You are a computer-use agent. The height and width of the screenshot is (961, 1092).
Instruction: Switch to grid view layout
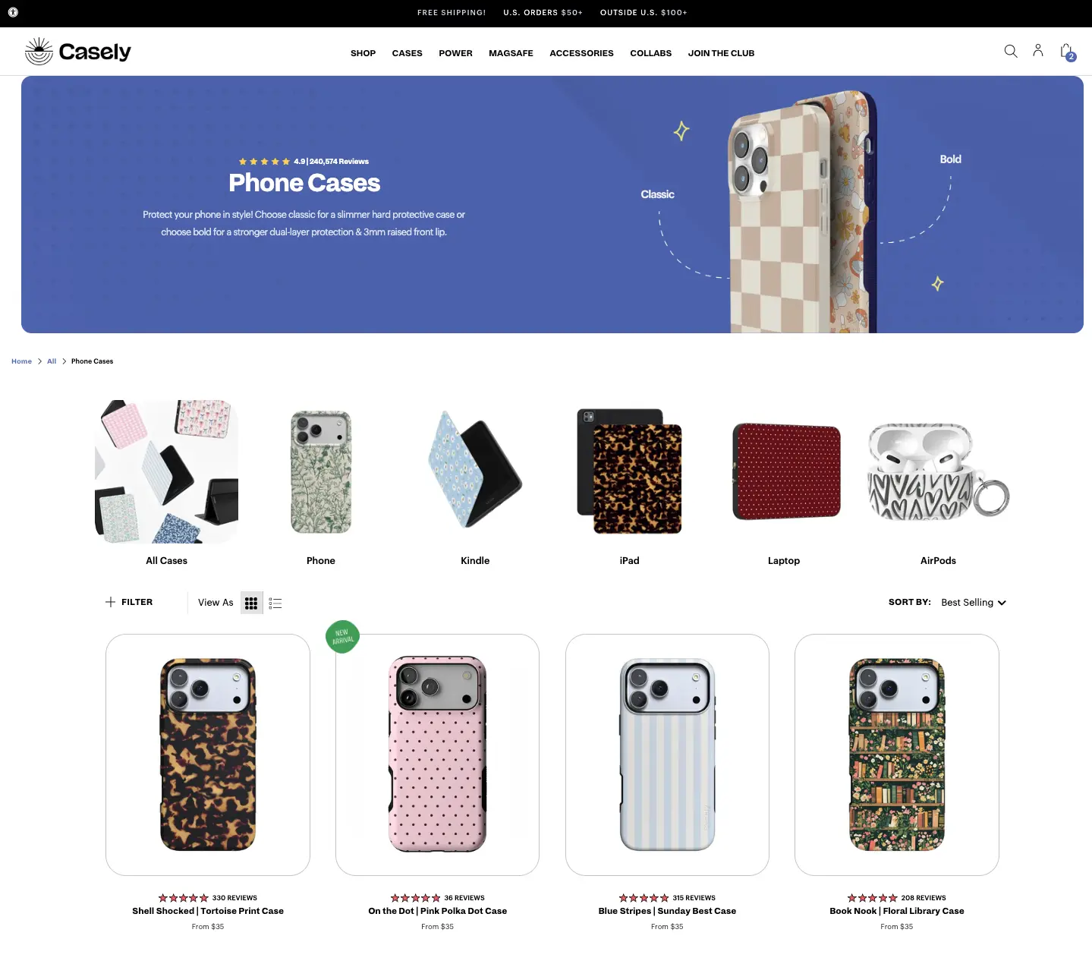point(251,603)
